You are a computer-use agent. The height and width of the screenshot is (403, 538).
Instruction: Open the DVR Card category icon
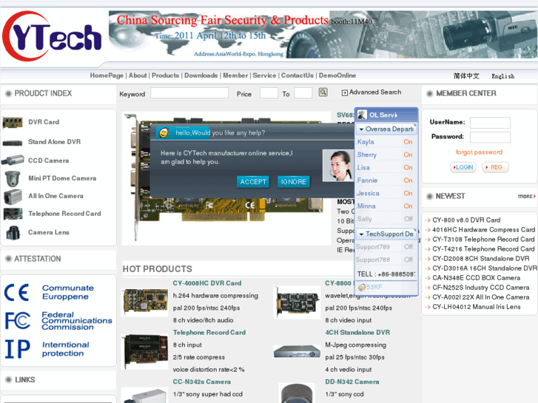[x=13, y=123]
